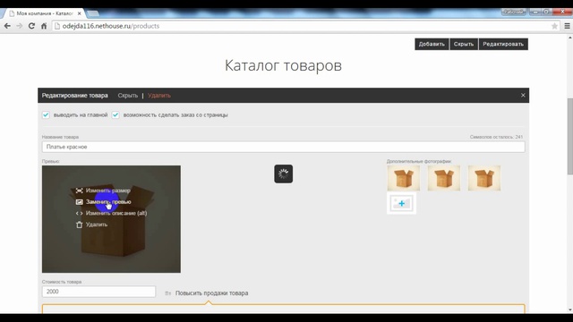The image size is (573, 322).
Task: Click the resize icon beside Изменить размер
Action: click(80, 191)
